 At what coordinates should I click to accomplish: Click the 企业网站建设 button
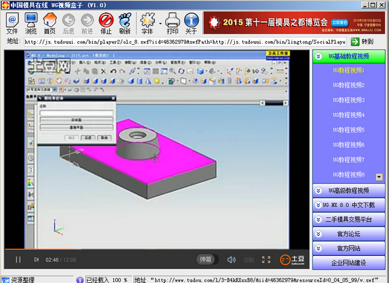click(x=349, y=262)
